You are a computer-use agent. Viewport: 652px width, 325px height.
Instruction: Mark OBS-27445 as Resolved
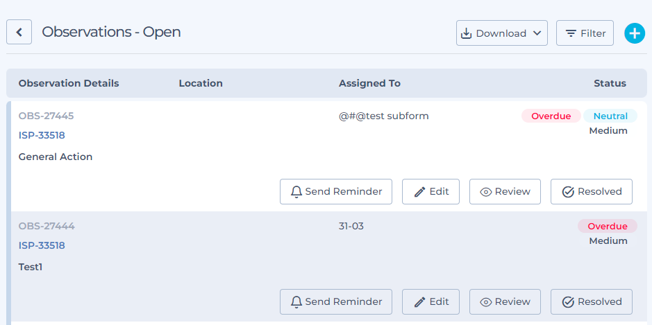click(x=591, y=191)
